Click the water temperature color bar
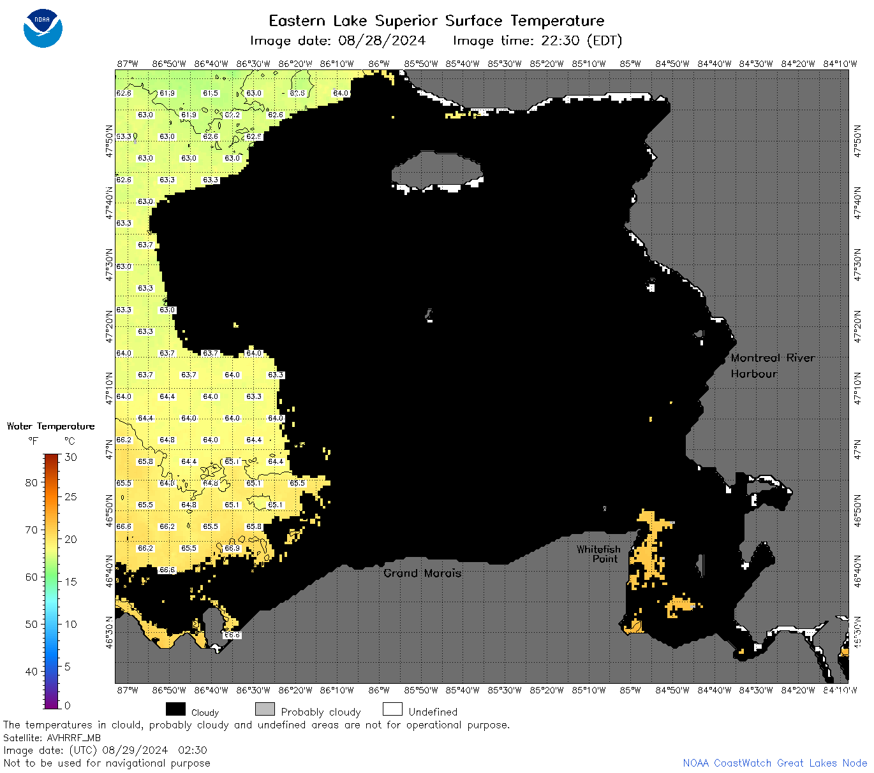The height and width of the screenshot is (773, 874). pyautogui.click(x=52, y=581)
